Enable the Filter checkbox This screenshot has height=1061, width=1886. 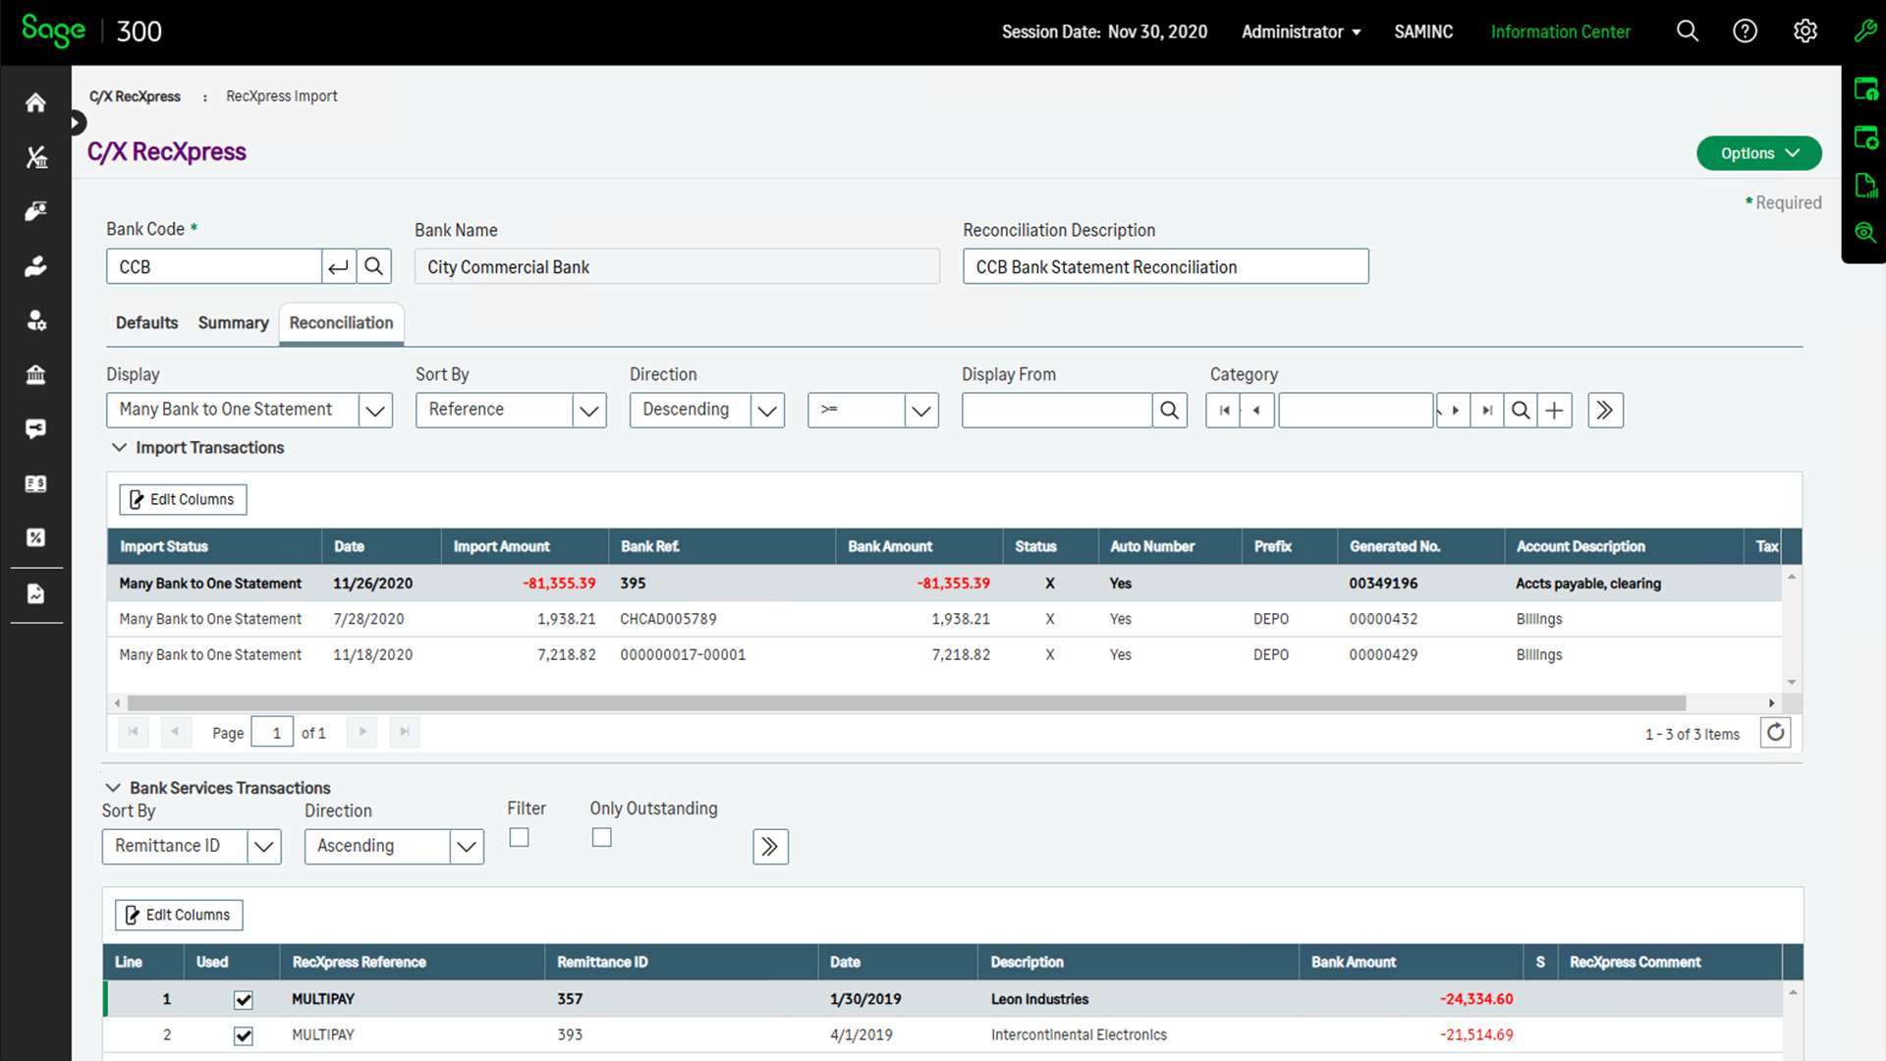click(x=519, y=837)
